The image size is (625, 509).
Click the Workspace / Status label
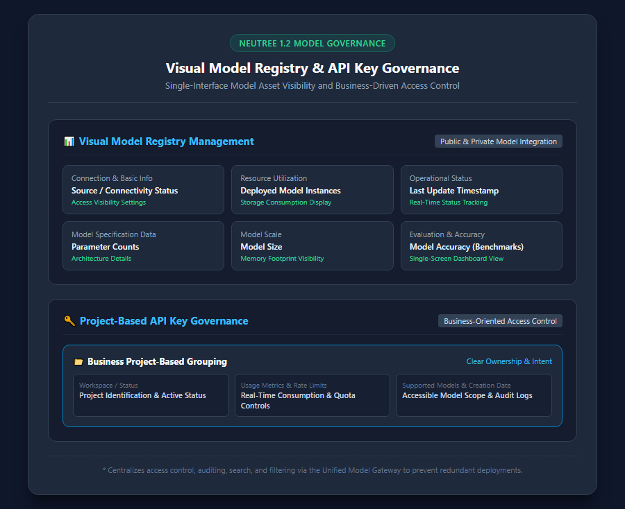point(108,386)
